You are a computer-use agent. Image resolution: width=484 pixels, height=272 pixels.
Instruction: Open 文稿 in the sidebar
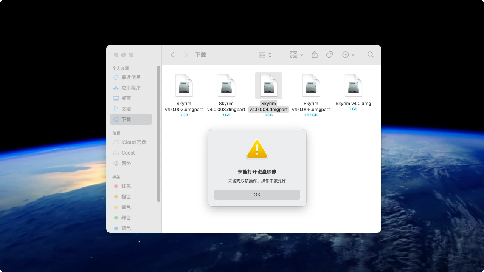131,109
